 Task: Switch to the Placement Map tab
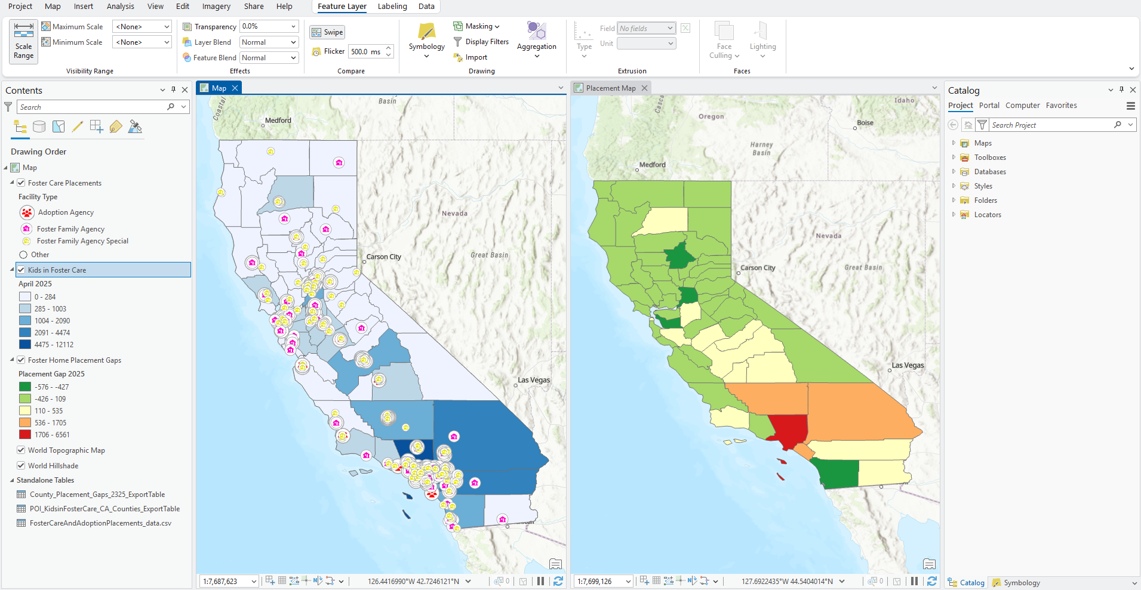(610, 88)
